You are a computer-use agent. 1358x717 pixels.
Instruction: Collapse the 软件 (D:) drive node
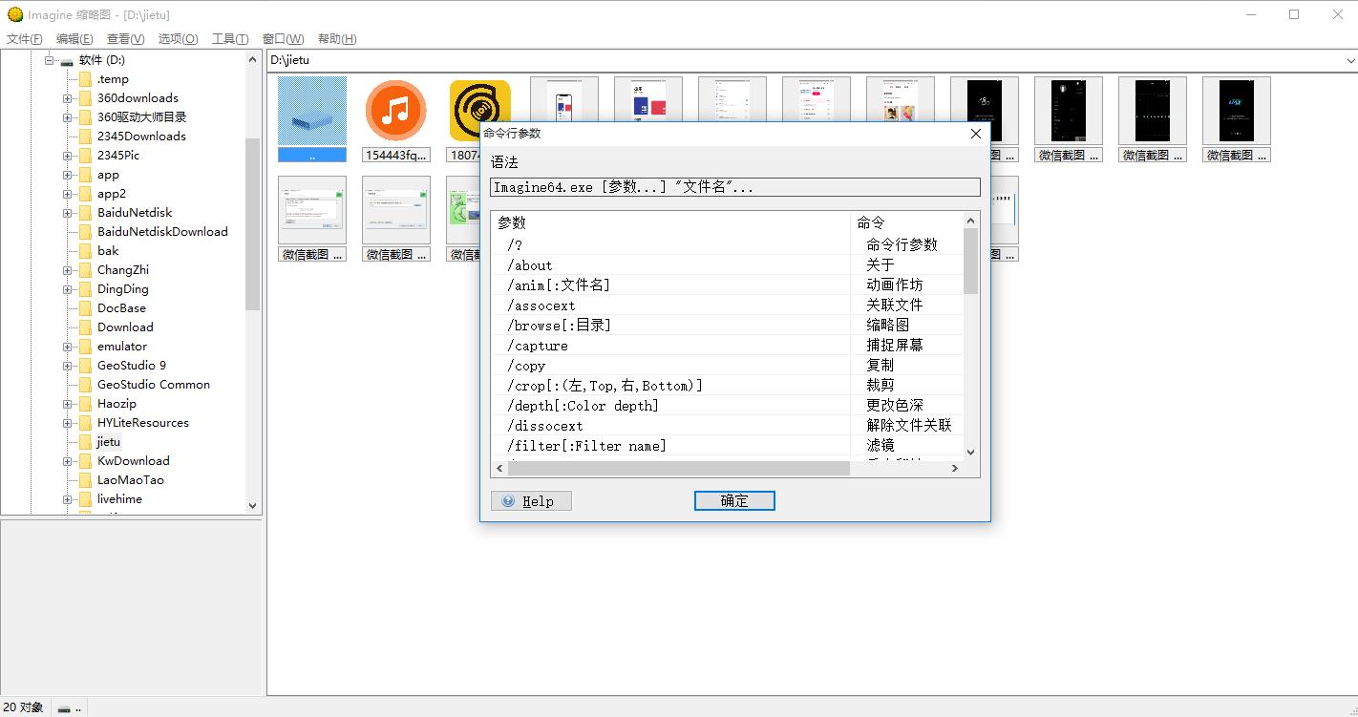49,60
